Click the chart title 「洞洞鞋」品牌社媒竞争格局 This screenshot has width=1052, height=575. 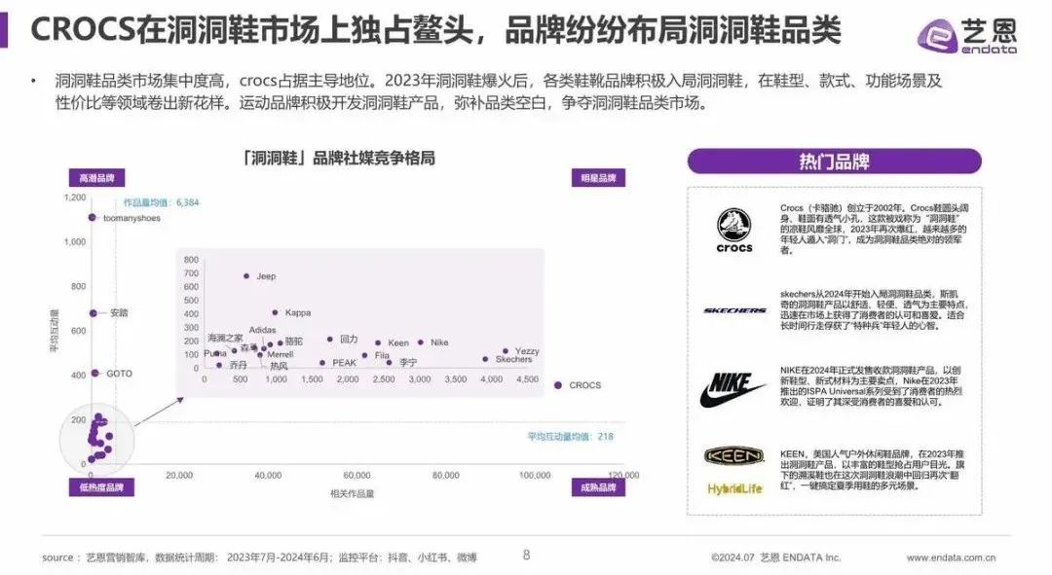339,159
